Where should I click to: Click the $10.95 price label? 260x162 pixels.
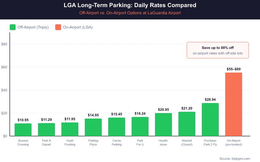23,120
